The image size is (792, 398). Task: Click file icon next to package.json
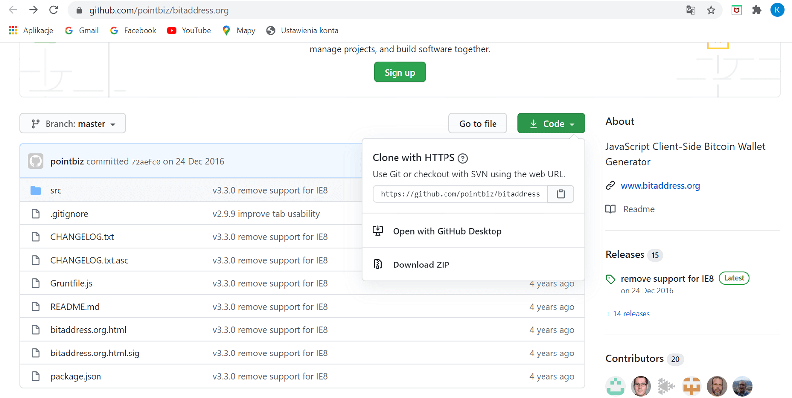[36, 376]
